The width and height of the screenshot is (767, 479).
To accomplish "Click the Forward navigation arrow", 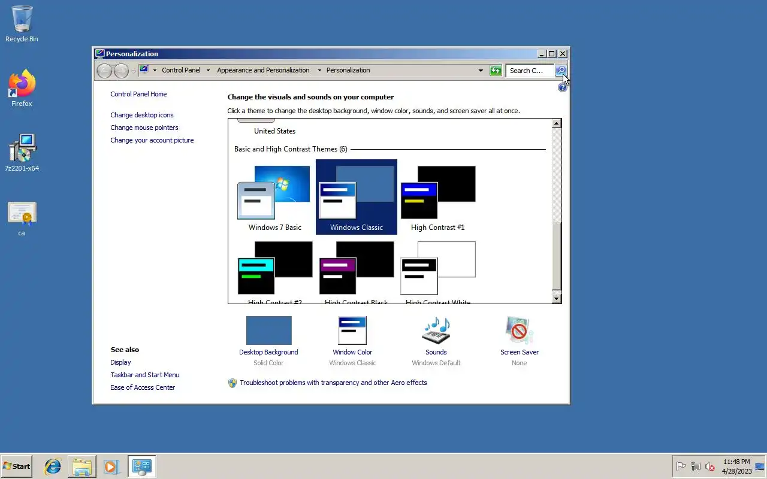I will tap(121, 71).
